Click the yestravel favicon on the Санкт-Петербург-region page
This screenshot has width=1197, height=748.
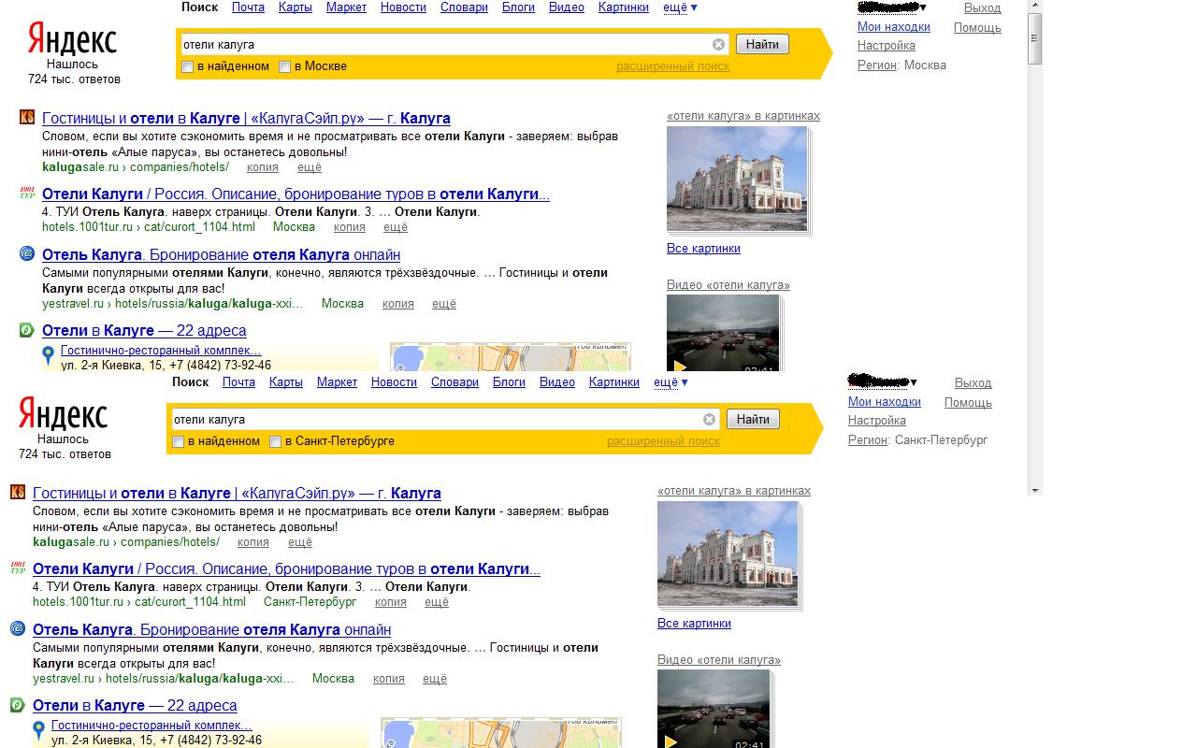[18, 628]
